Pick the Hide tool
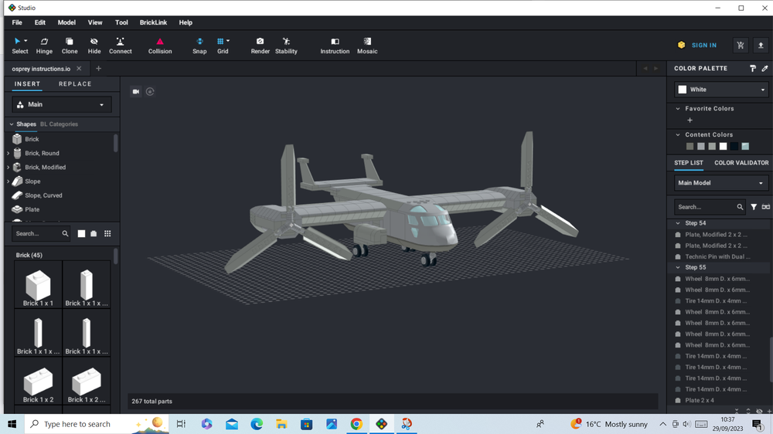 point(94,46)
